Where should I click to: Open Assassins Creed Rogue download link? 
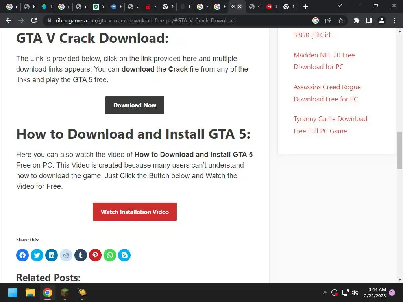(x=327, y=93)
